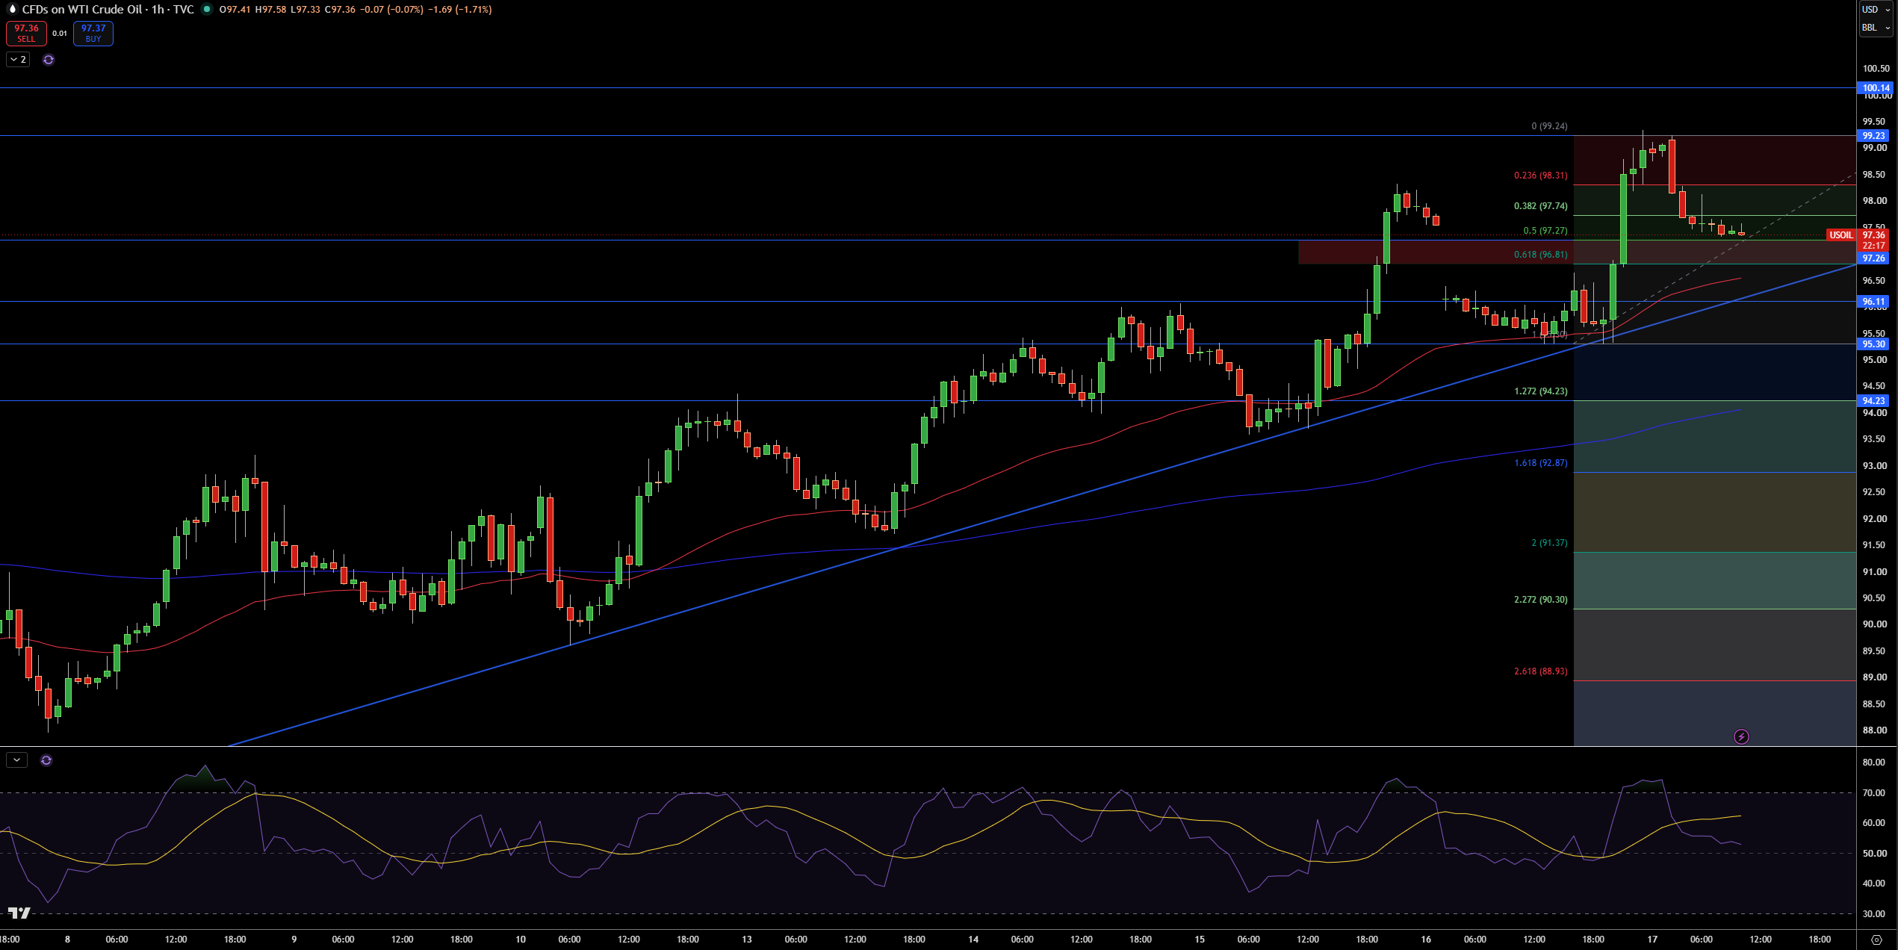Click RSI scale value 70.00
1898x950 pixels.
coord(1874,793)
